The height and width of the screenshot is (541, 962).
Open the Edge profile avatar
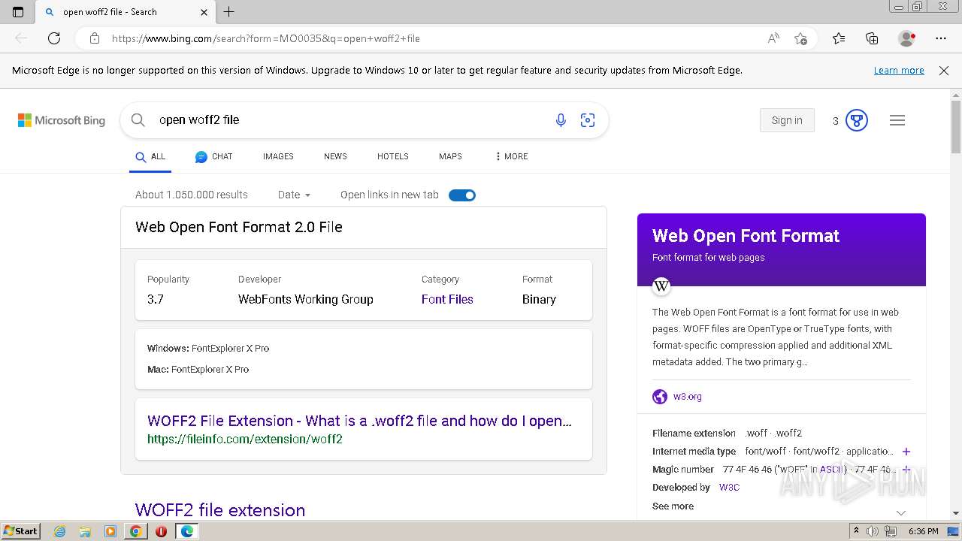(x=906, y=38)
